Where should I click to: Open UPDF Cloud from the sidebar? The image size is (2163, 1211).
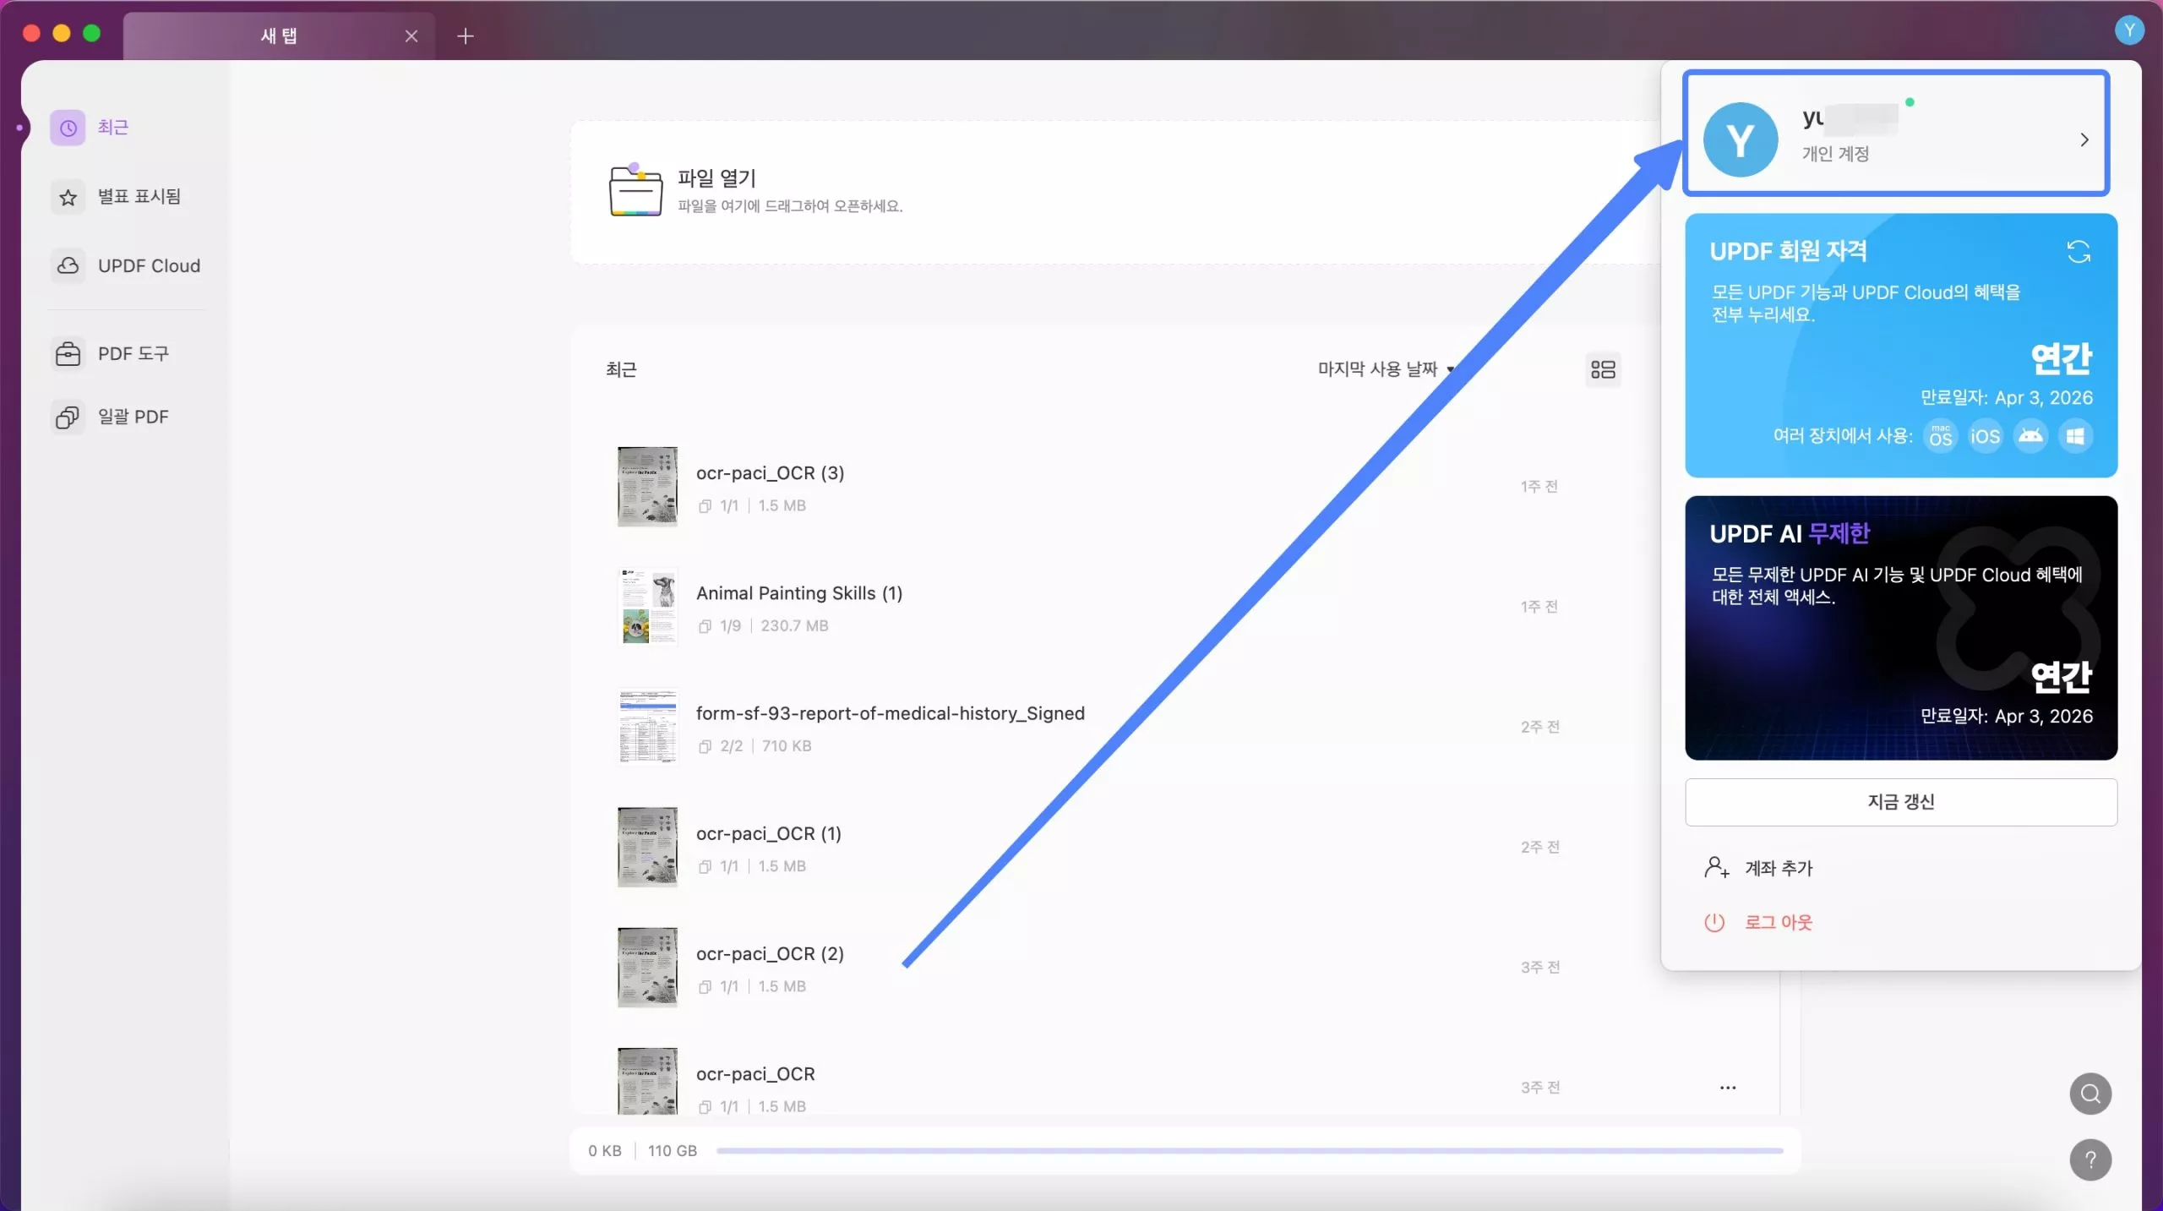(x=148, y=266)
